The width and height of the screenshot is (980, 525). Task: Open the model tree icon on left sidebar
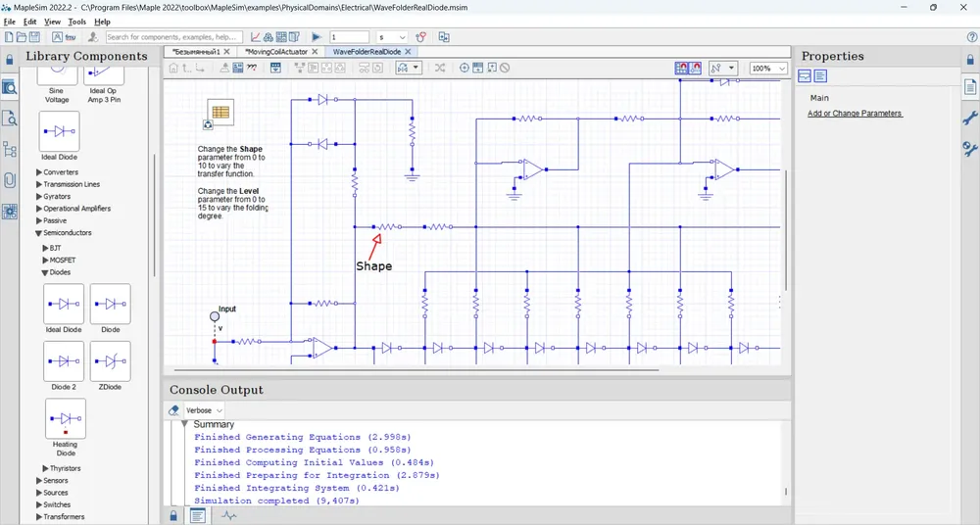point(10,150)
